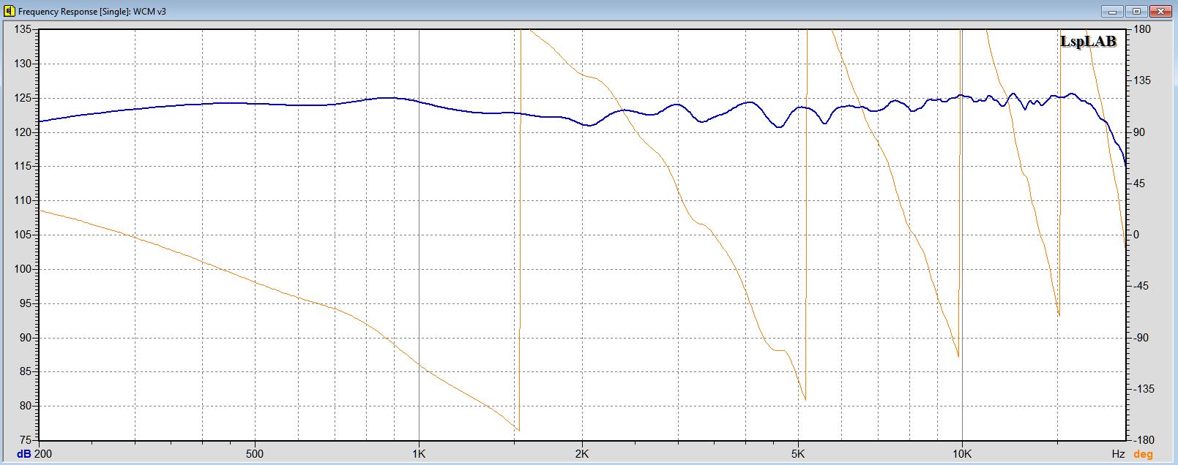The width and height of the screenshot is (1178, 465).
Task: Click the '90' degree value on right axis
Action: pyautogui.click(x=1139, y=132)
